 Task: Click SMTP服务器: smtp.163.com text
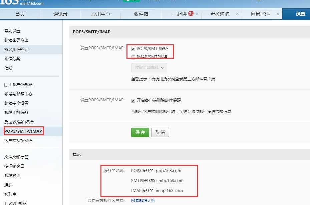point(157,181)
